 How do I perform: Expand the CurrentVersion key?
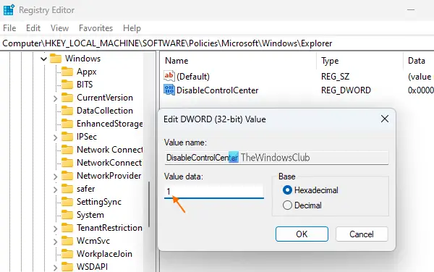click(55, 98)
